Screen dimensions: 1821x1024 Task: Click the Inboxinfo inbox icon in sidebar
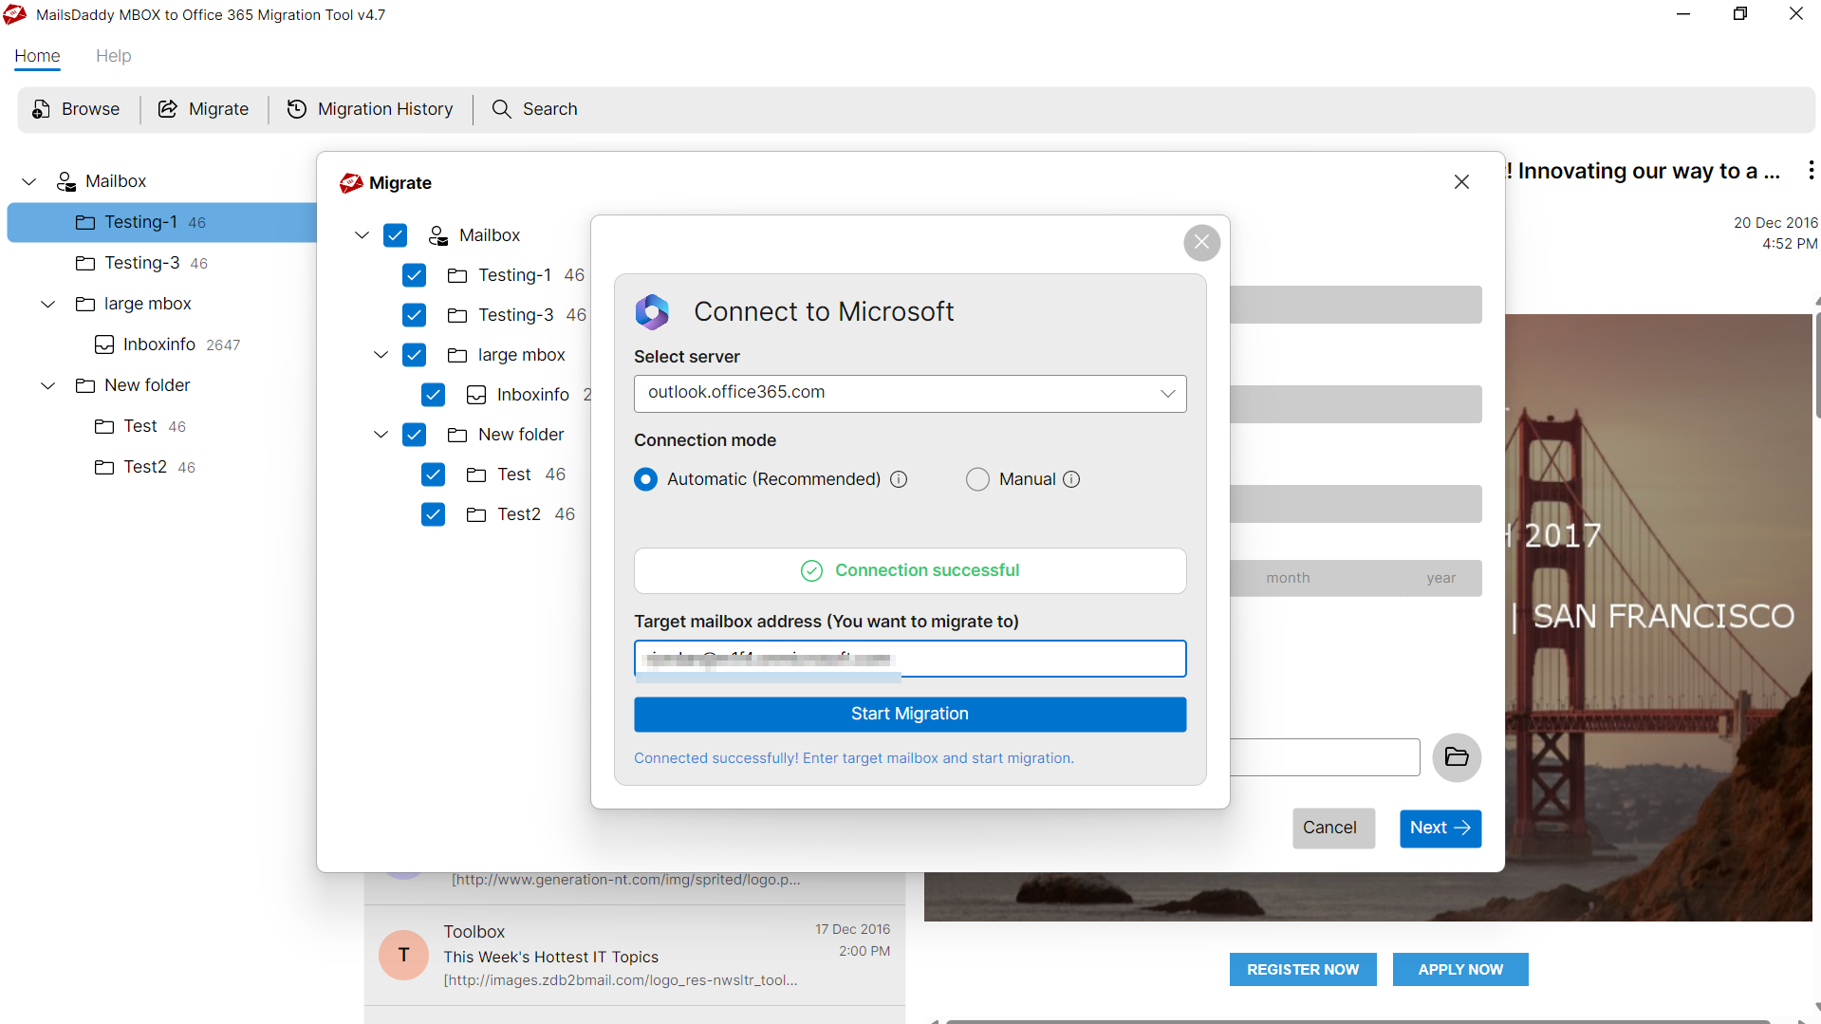click(x=104, y=344)
